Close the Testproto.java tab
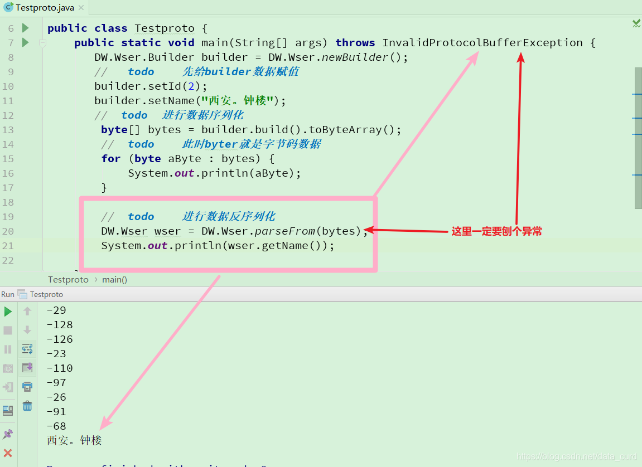This screenshot has height=467, width=642. [81, 8]
